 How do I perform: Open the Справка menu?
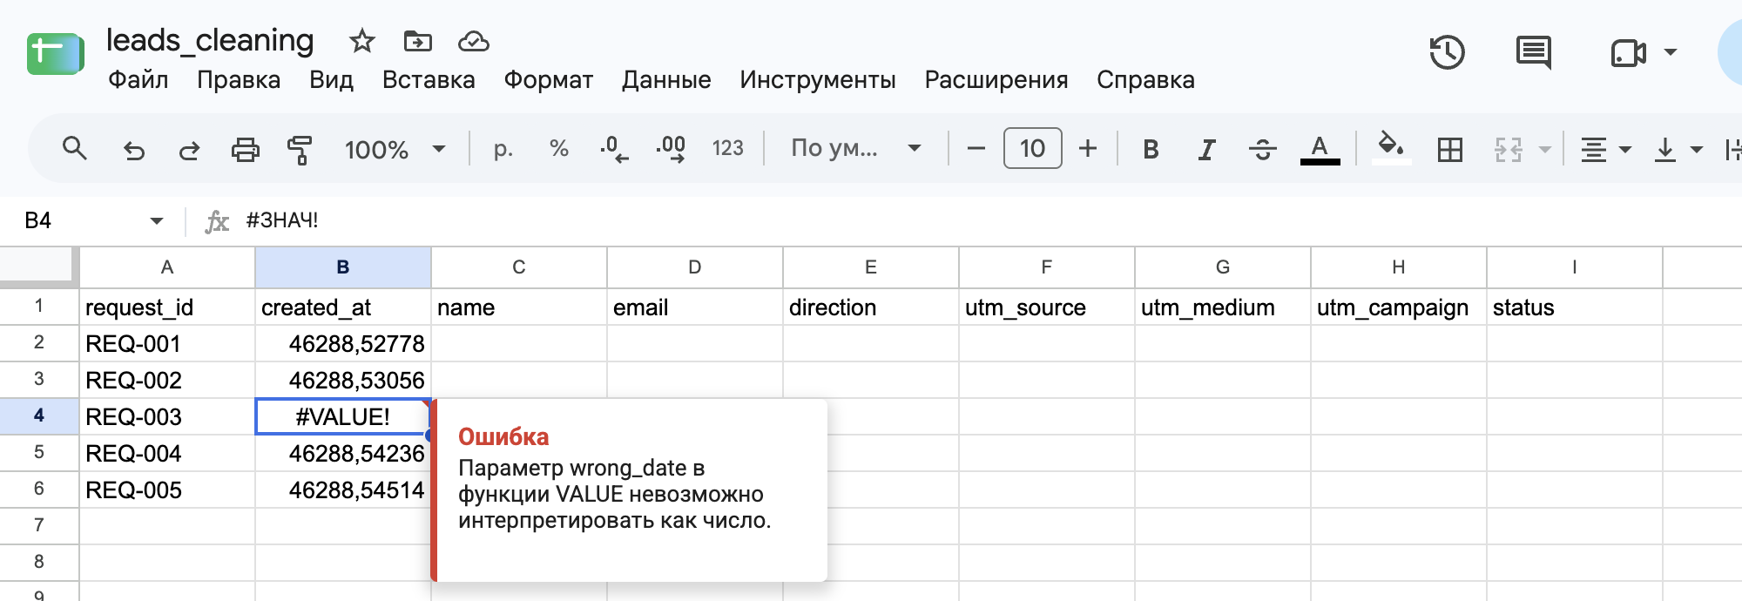pyautogui.click(x=1145, y=80)
